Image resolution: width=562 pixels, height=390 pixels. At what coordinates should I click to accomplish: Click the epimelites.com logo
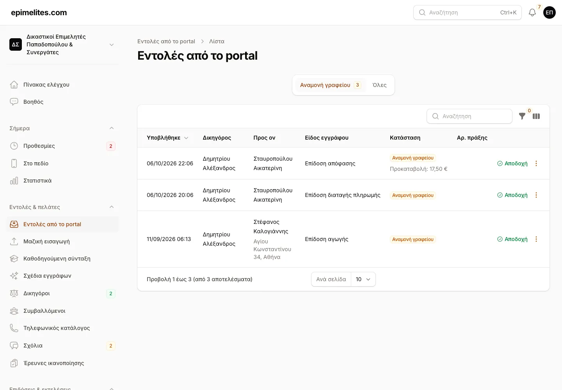pyautogui.click(x=39, y=12)
